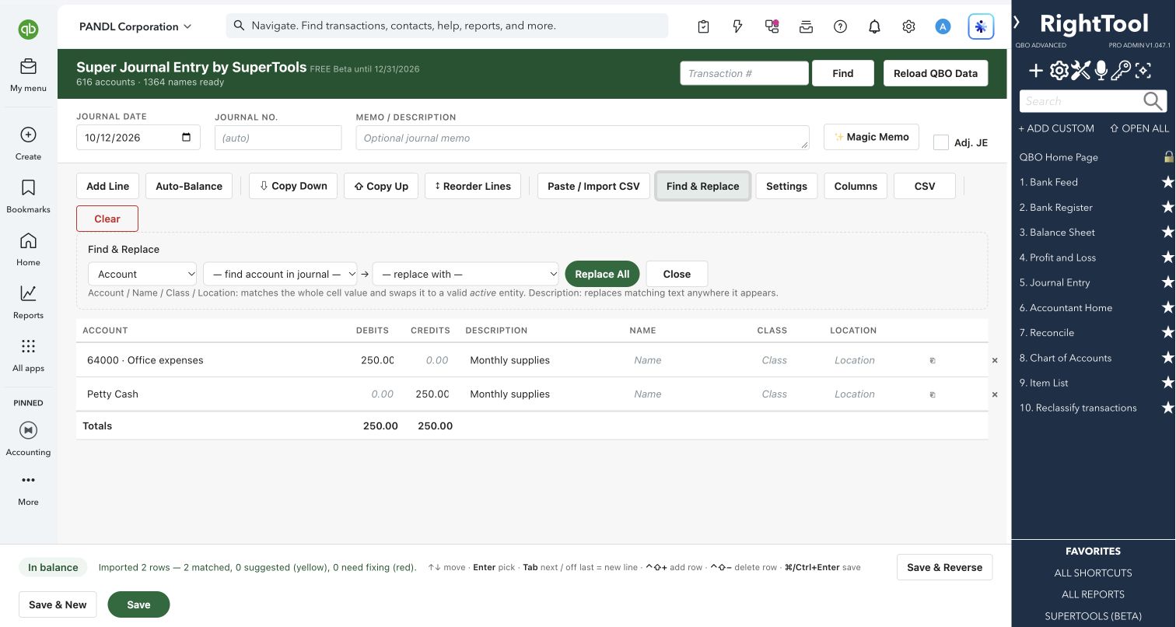Click the lock icon beside QBO Home Page
This screenshot has width=1176, height=627.
(x=1168, y=157)
